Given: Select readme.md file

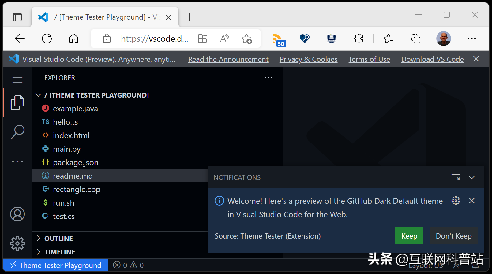Looking at the screenshot, I should click(120, 176).
